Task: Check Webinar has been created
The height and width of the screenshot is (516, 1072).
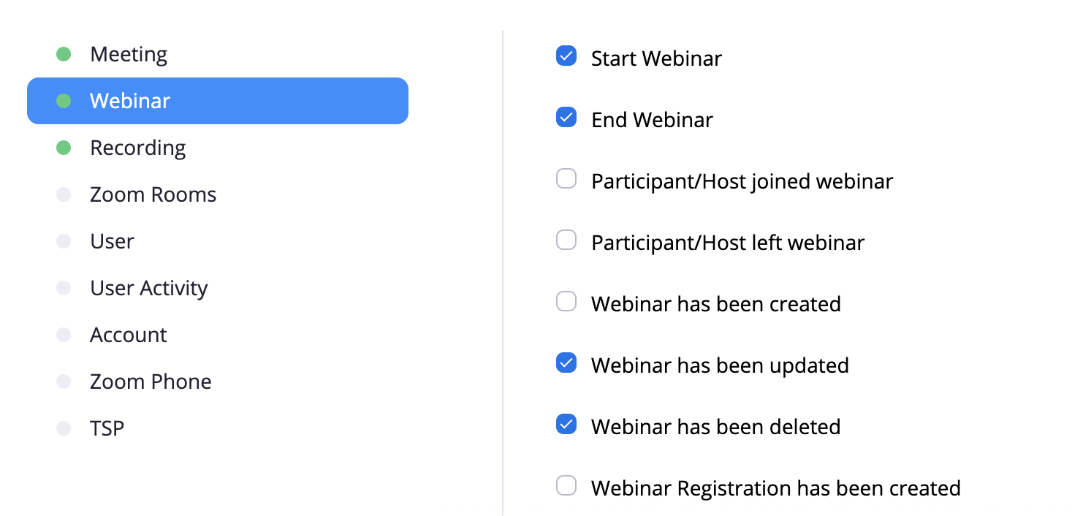Action: click(566, 302)
